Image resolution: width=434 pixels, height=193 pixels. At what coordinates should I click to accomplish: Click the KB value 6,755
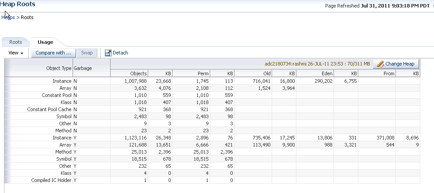point(350,81)
